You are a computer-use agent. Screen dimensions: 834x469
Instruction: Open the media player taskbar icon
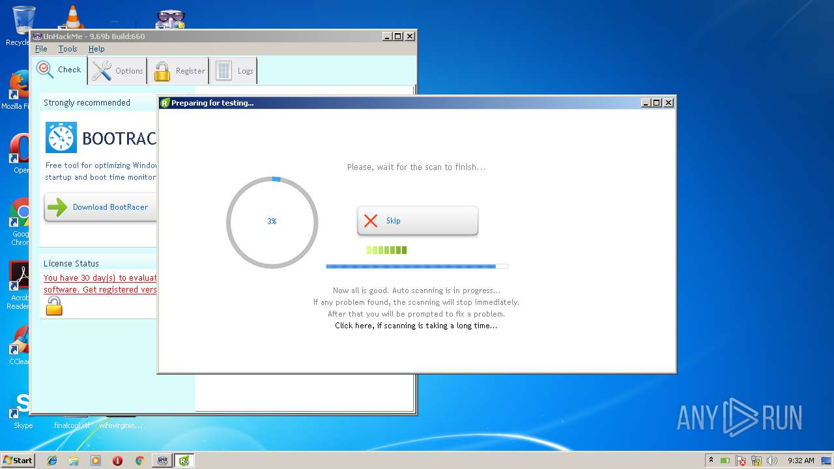pyautogui.click(x=96, y=461)
